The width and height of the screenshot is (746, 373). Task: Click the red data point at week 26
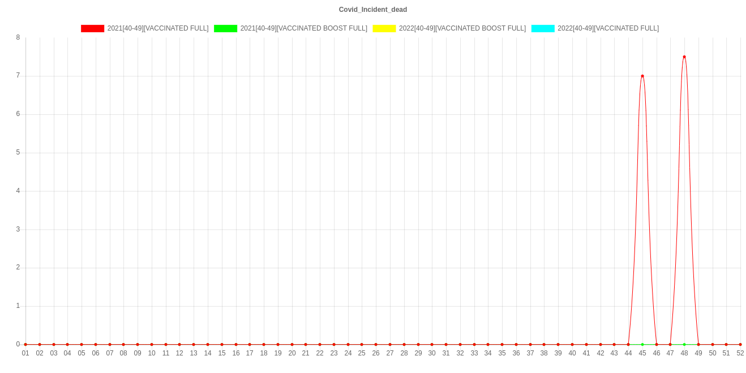click(376, 344)
